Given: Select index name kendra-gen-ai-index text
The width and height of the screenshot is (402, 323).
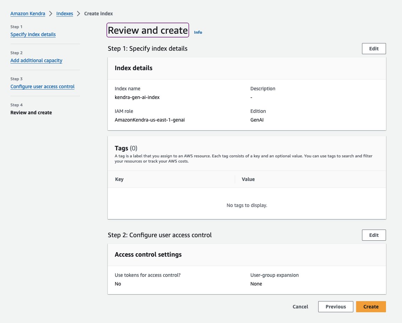Looking at the screenshot, I should pos(137,97).
